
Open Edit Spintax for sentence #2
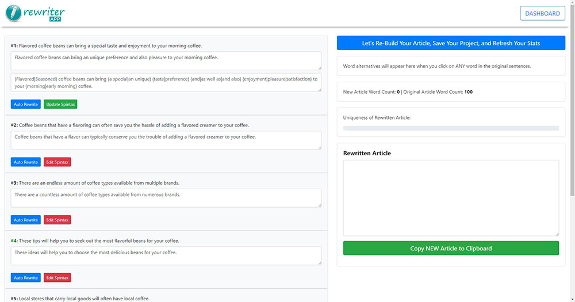(x=57, y=162)
